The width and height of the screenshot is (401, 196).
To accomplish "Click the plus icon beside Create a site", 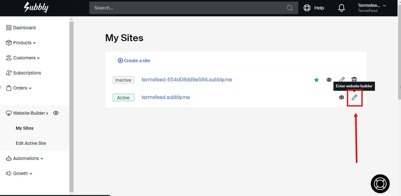I will point(120,61).
